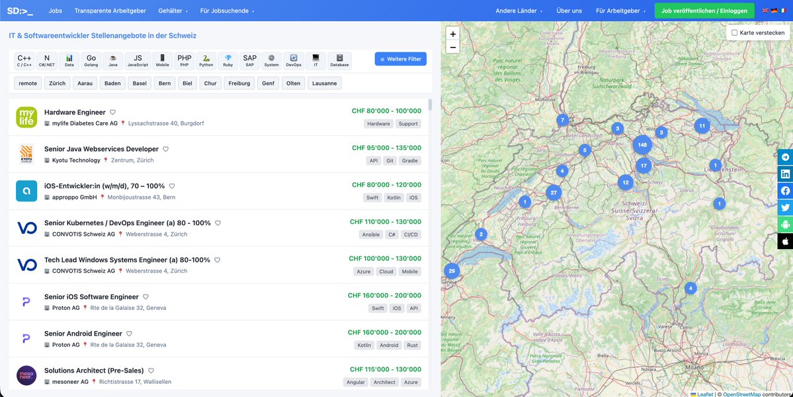Click the job list scrollbar

pyautogui.click(x=431, y=104)
